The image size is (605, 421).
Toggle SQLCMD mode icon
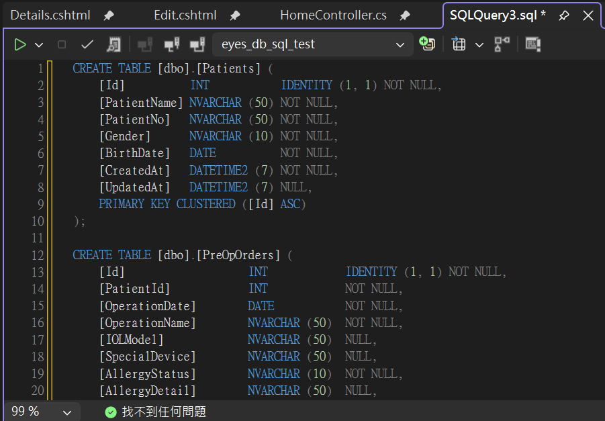tap(533, 44)
